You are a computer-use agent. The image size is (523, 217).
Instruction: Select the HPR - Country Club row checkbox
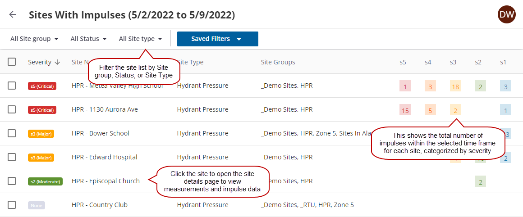[x=12, y=205]
